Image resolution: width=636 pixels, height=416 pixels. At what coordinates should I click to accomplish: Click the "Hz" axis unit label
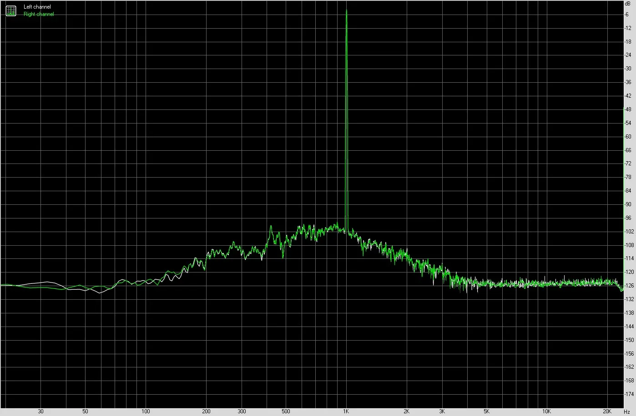click(627, 411)
